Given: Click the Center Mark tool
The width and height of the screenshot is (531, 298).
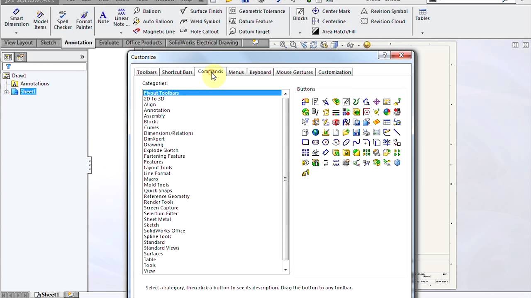Looking at the screenshot, I should click(x=331, y=11).
